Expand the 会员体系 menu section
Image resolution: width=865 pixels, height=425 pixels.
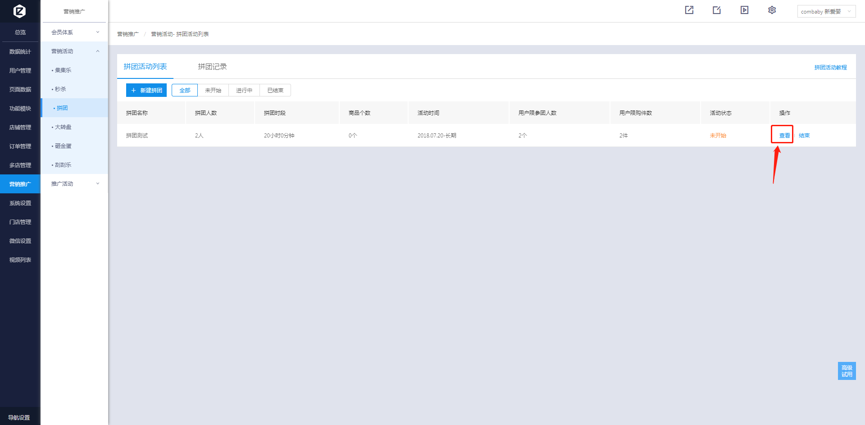(75, 32)
